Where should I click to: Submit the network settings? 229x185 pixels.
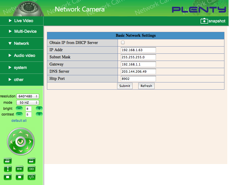click(125, 86)
